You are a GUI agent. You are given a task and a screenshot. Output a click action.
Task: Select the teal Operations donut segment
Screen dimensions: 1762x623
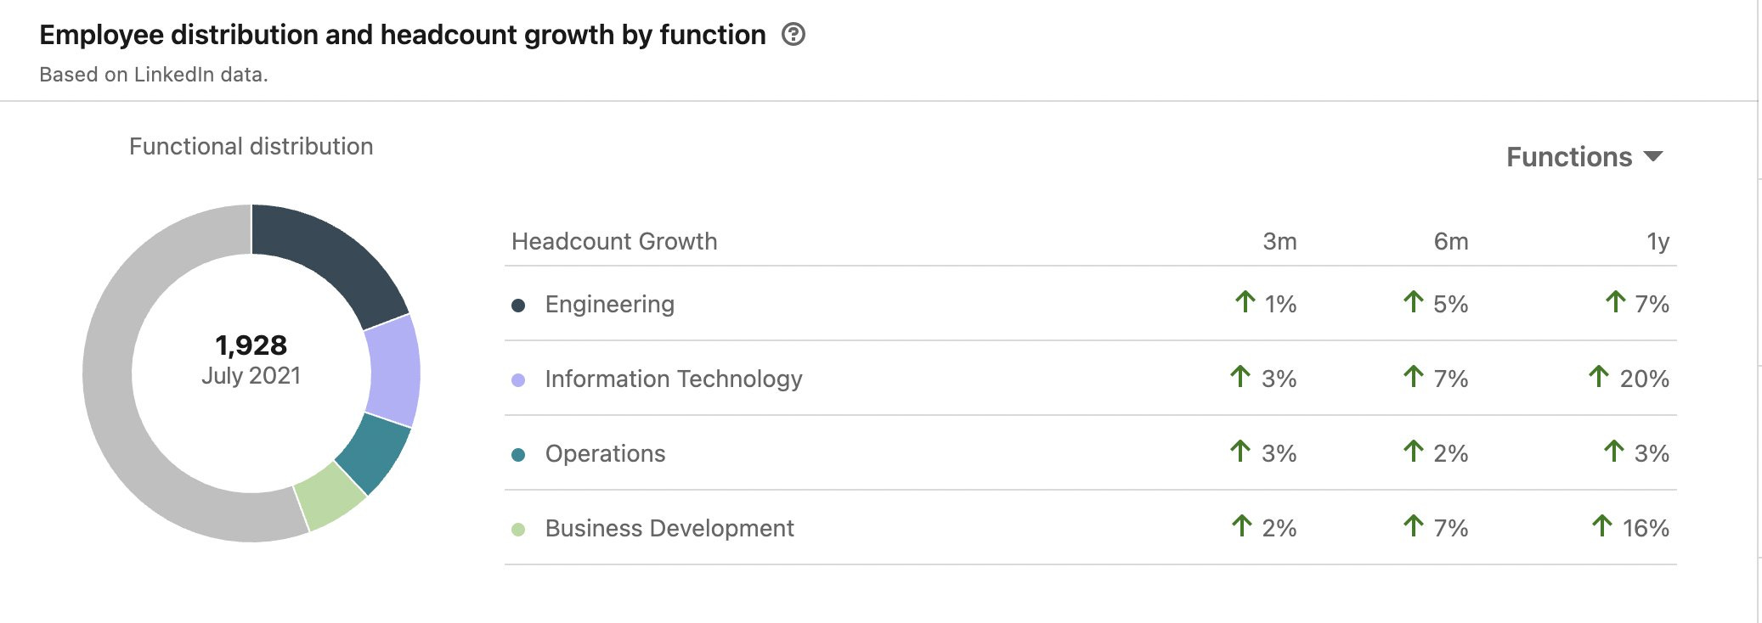[374, 452]
